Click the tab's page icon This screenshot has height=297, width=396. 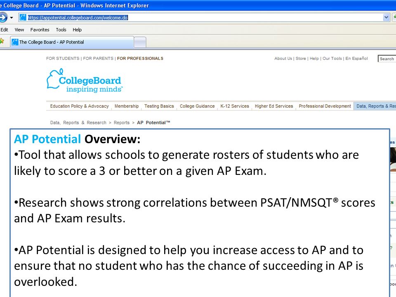click(15, 42)
